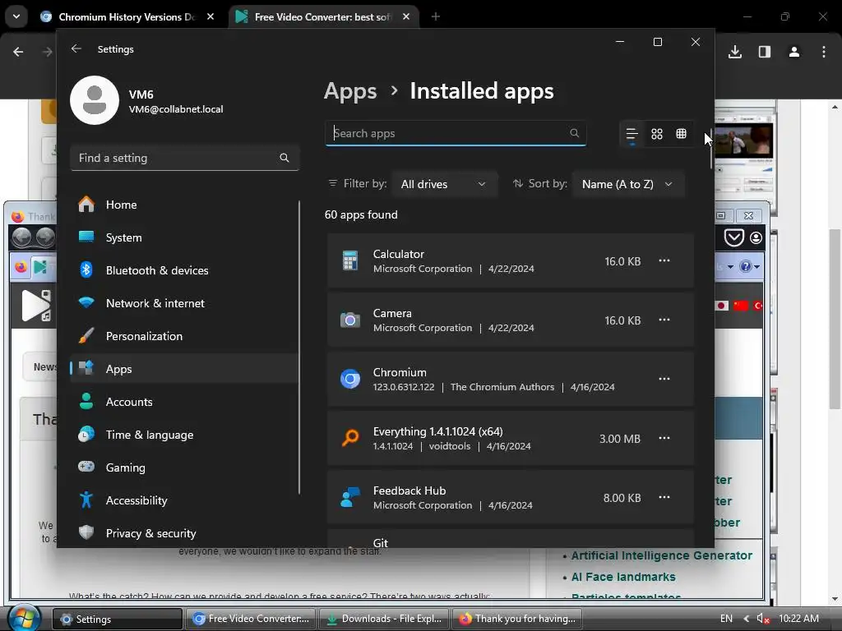Click the Find a setting search icon
Screen dimensions: 842x631
coord(284,158)
